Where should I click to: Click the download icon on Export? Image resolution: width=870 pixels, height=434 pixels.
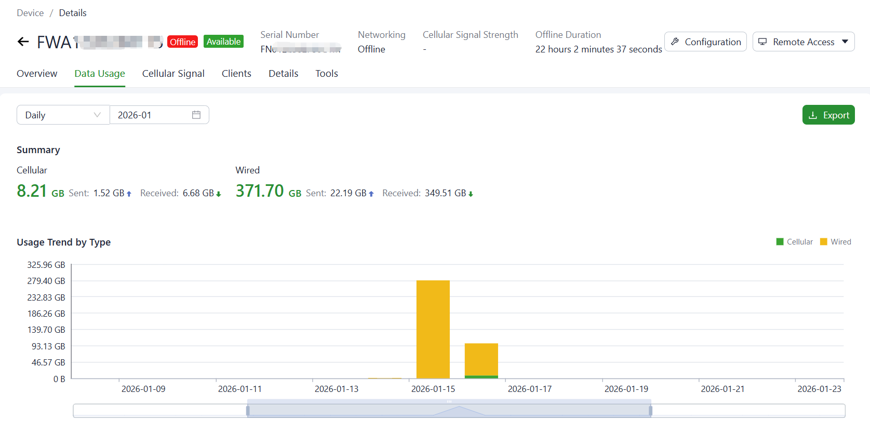pos(813,115)
